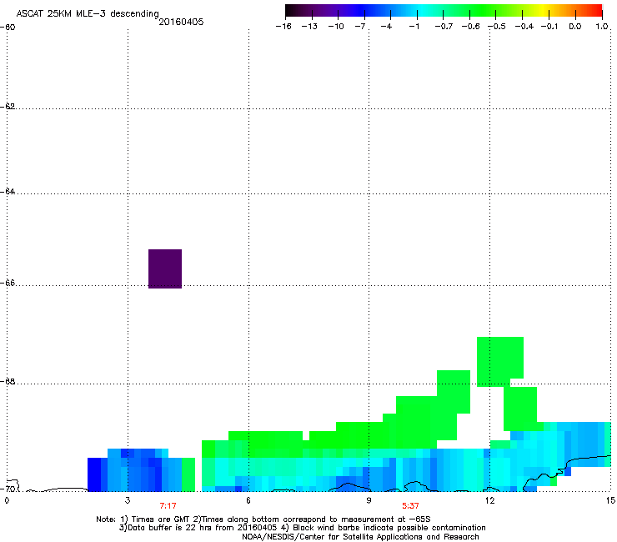This screenshot has height=542, width=617.
Task: Click the colorbar label "-0.7"
Action: 444,27
